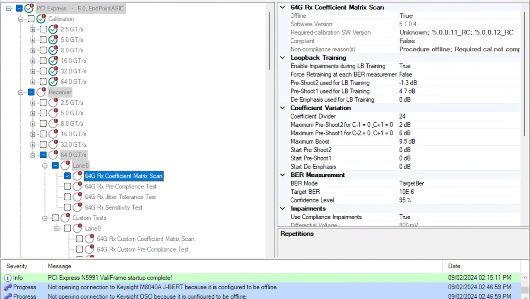Collapse the BER Measurement property section
The image size is (530, 299).
point(282,175)
